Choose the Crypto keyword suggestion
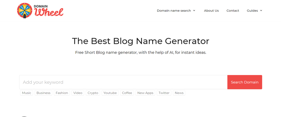The image size is (281, 117). (x=93, y=93)
